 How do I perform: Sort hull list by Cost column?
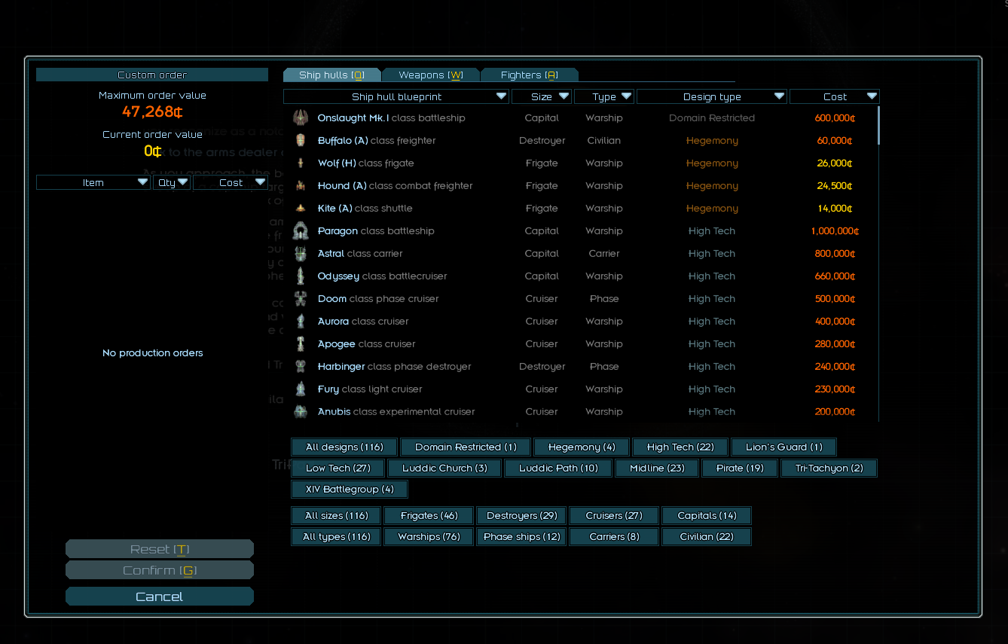835,96
